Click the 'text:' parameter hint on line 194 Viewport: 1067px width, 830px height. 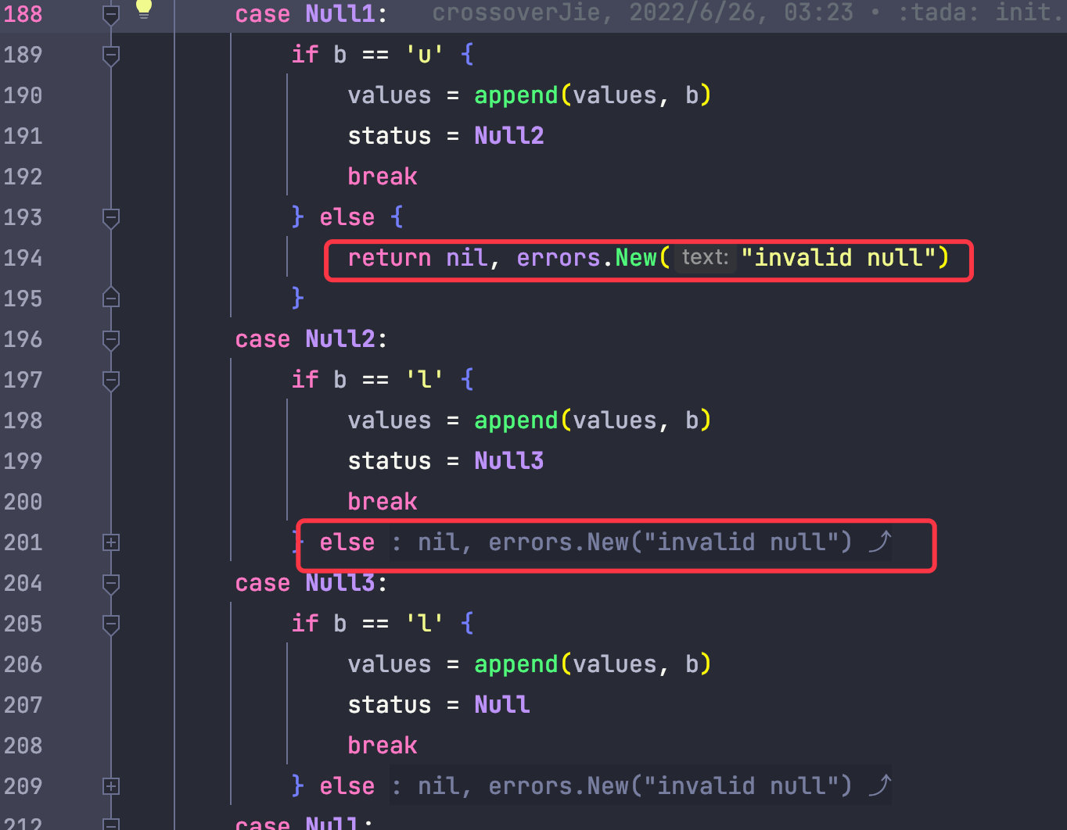705,257
